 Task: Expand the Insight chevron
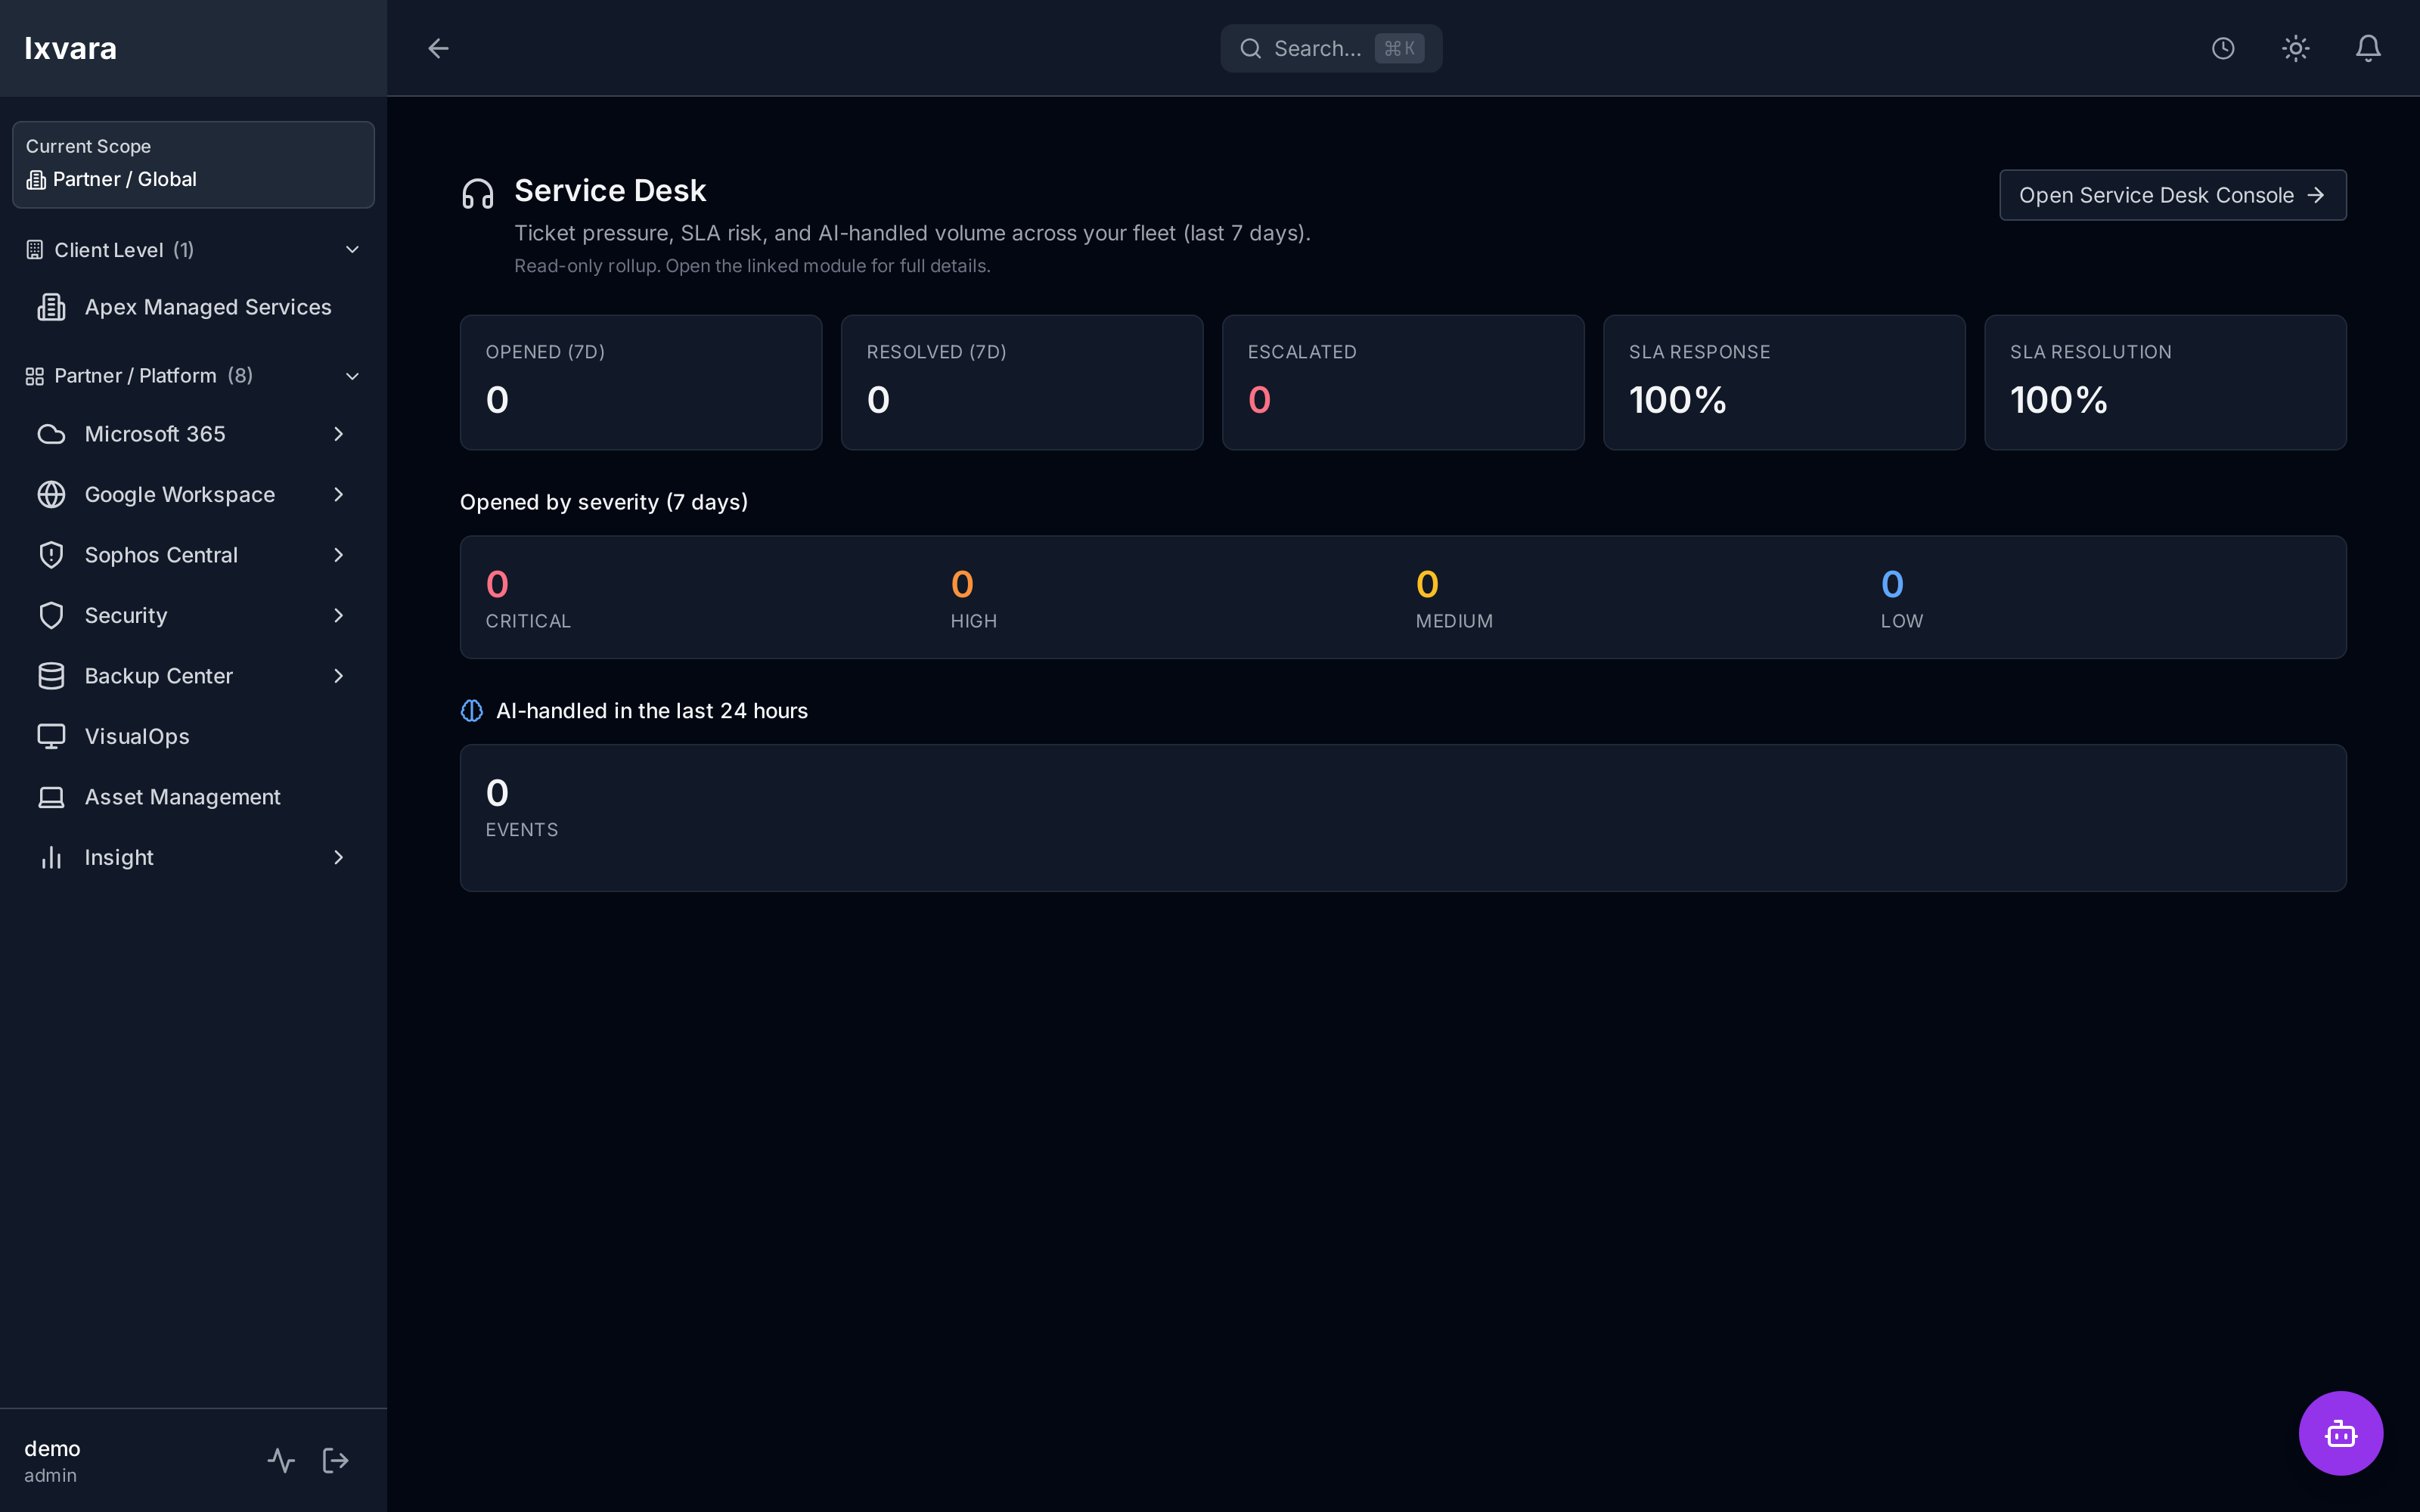[x=338, y=857]
